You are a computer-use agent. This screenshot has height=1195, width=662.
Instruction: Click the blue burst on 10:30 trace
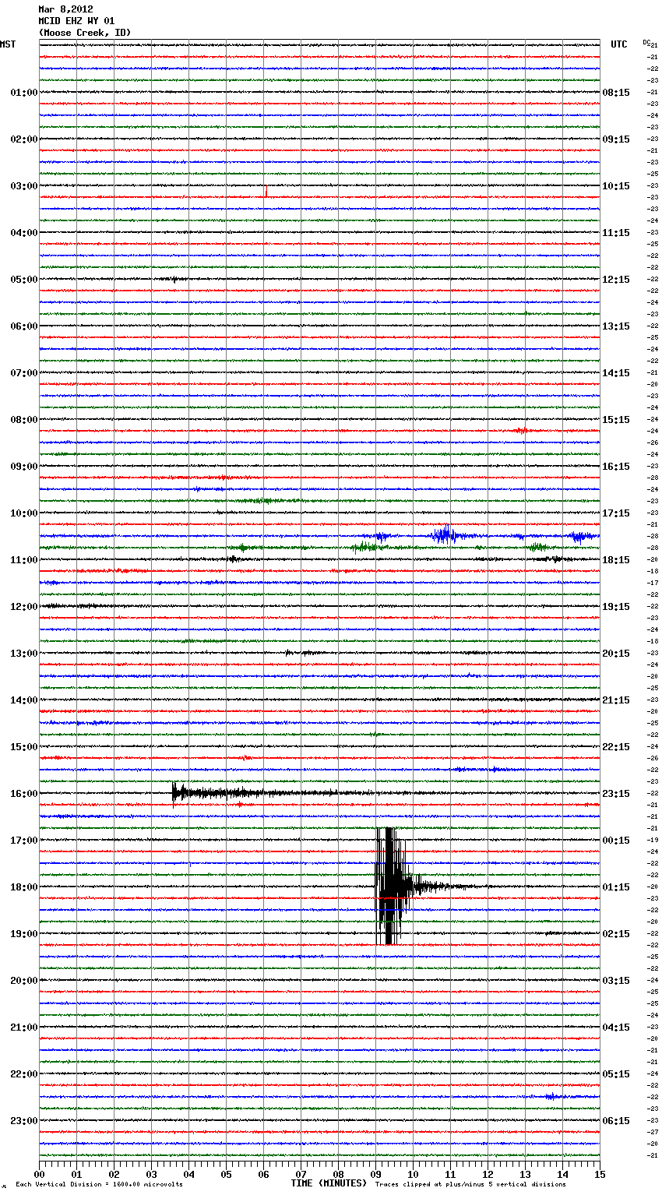click(444, 535)
